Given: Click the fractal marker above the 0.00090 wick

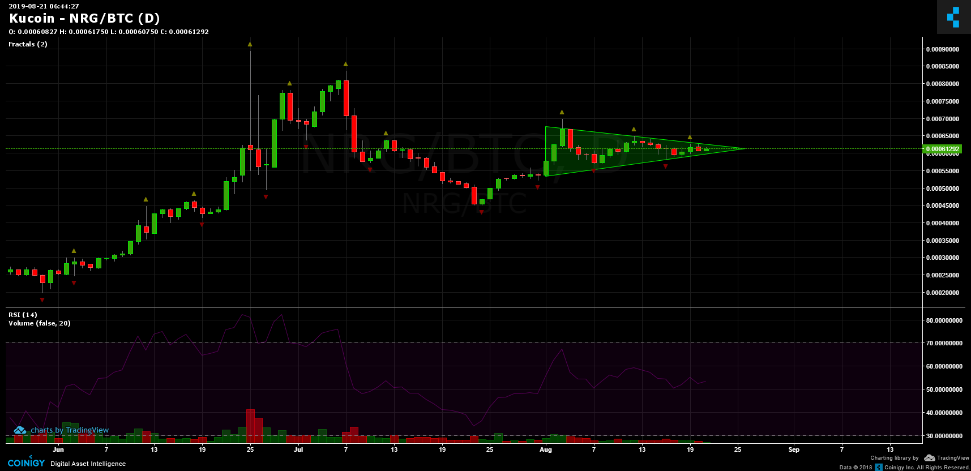Looking at the screenshot, I should (250, 44).
